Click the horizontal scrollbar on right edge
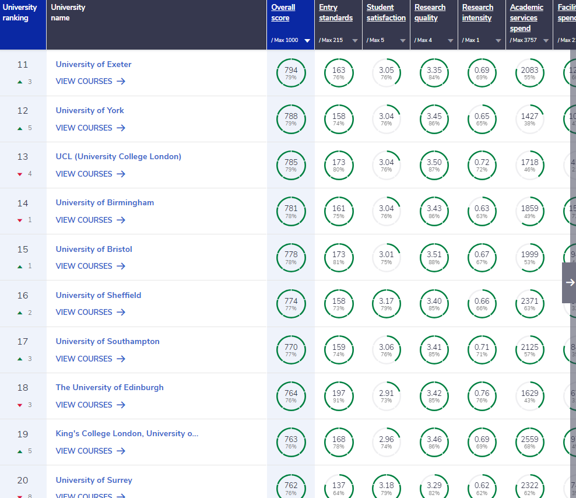Viewport: 576px width, 498px height. coord(573,274)
